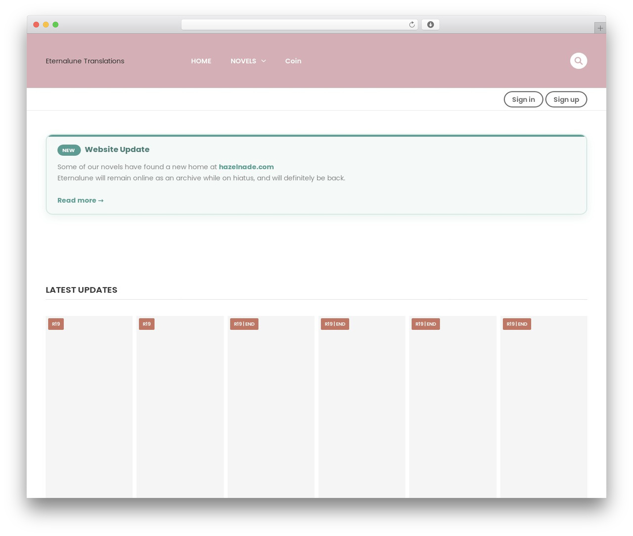Minimize the window with yellow button
The image size is (633, 536).
[46, 25]
